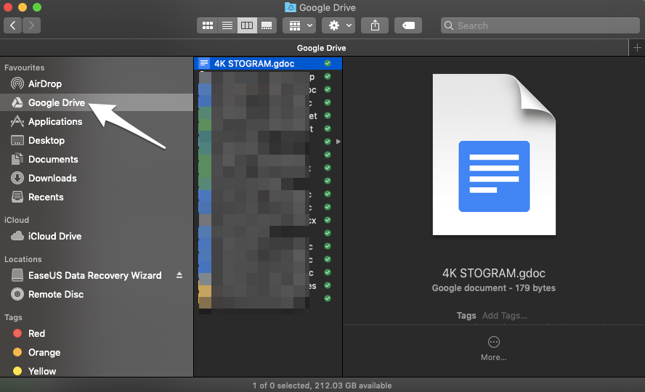Click the Documents icon in sidebar
645x392 pixels.
pyautogui.click(x=17, y=159)
